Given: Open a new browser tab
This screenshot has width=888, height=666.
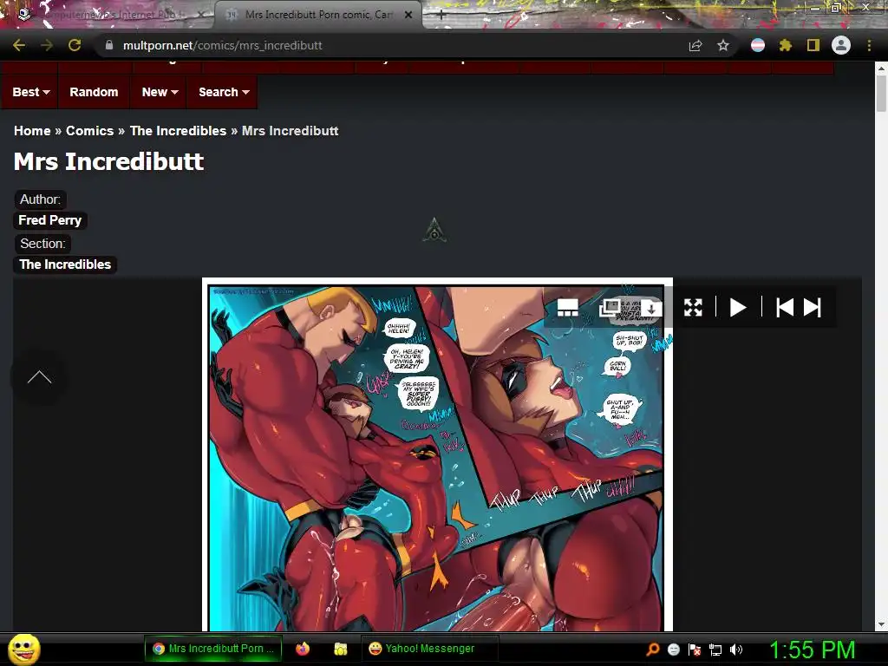Looking at the screenshot, I should tap(441, 16).
